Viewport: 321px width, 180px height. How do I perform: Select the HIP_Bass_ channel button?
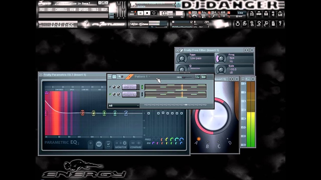[131, 87]
